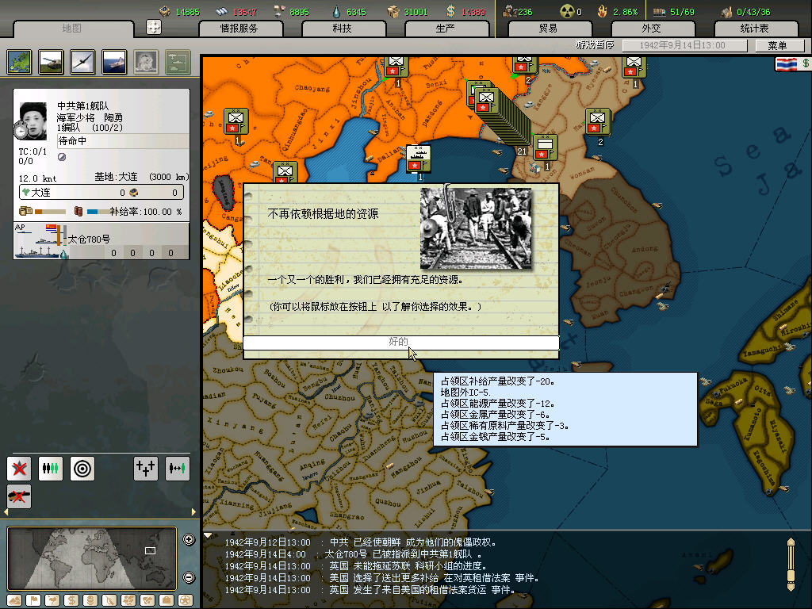Click the Europe map overview icon

click(19, 61)
